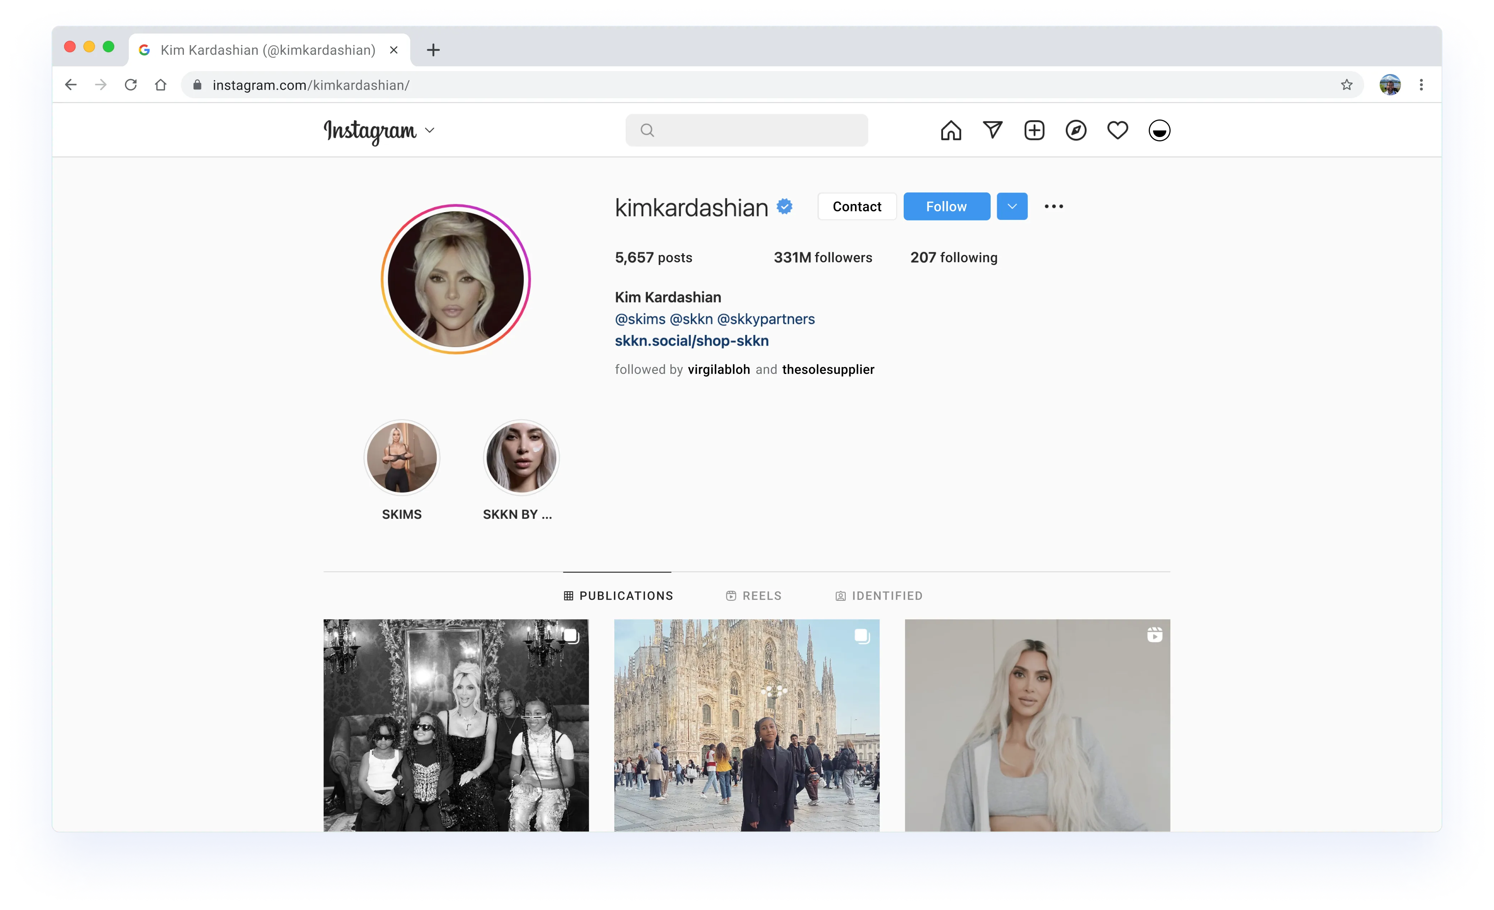This screenshot has width=1494, height=910.
Task: Click the Kim Kardashian display name
Action: [x=668, y=297]
